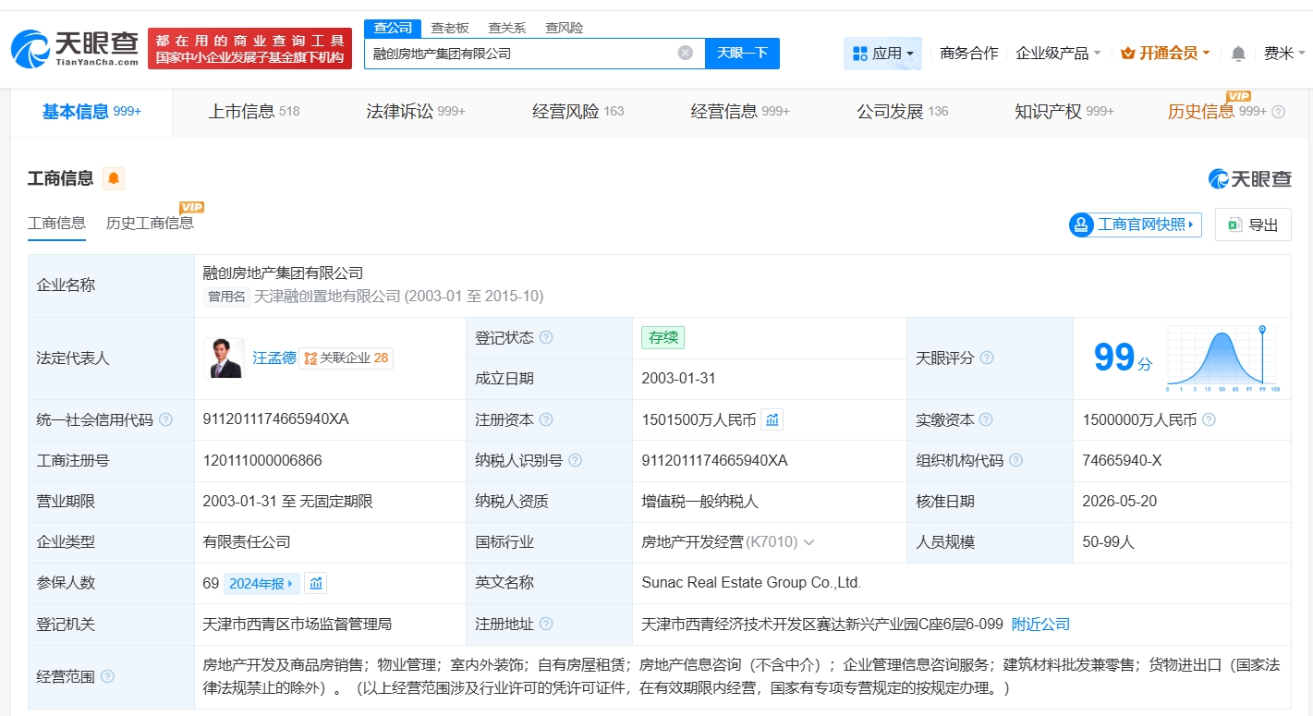
Task: Open the 商务合作 link
Action: click(x=968, y=54)
